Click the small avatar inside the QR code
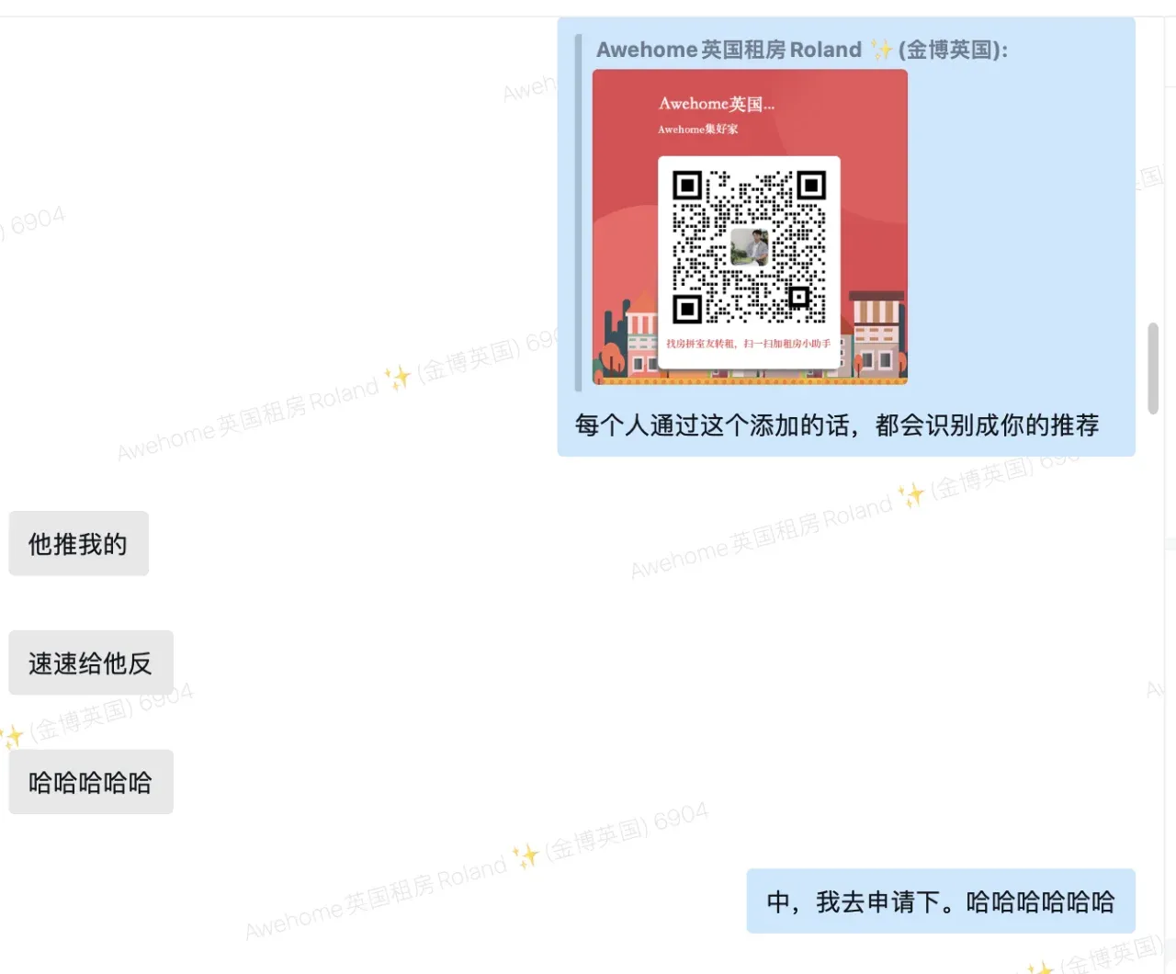The height and width of the screenshot is (974, 1176). [x=750, y=247]
